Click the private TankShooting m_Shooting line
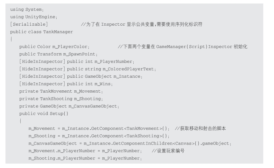This screenshot has width=274, height=168. click(x=61, y=99)
